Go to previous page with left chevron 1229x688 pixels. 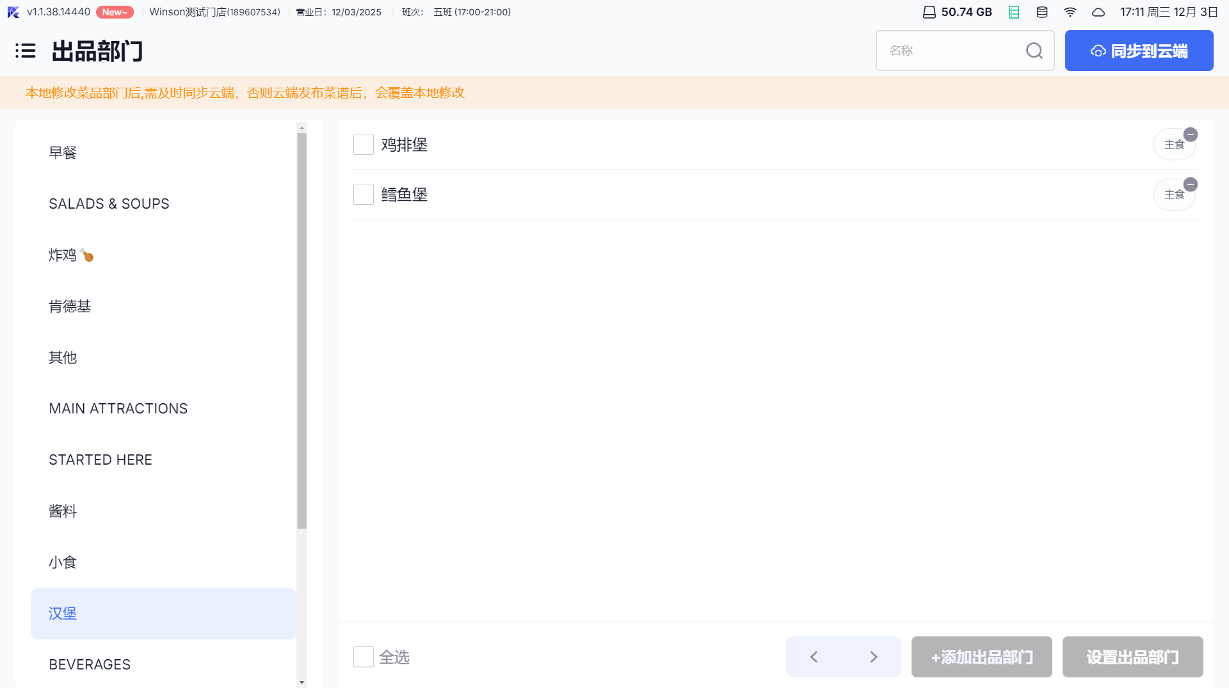tap(814, 657)
